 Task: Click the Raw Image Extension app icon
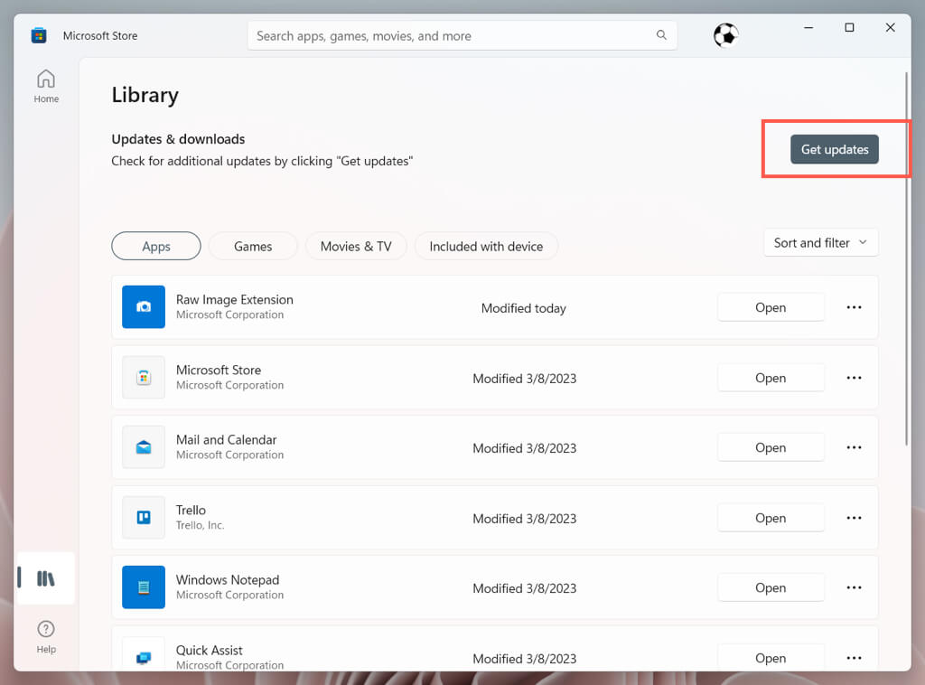click(144, 307)
